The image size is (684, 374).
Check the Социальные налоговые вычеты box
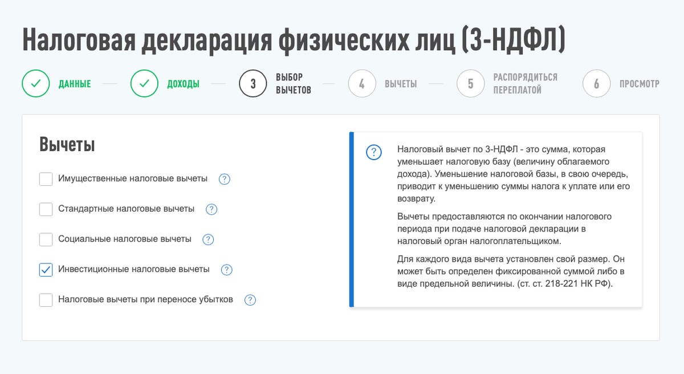46,239
